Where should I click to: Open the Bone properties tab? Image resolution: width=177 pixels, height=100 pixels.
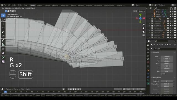148,84
